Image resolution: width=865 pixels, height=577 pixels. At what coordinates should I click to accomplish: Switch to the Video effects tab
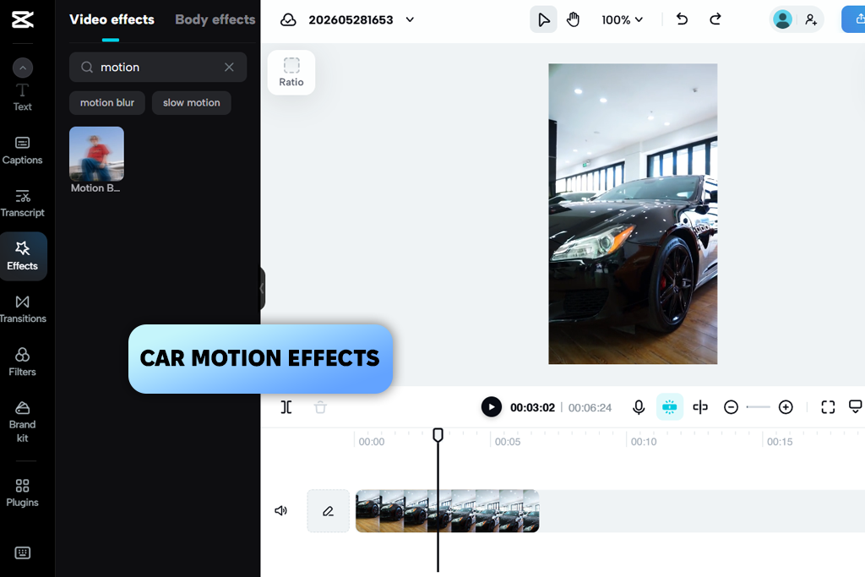point(112,20)
